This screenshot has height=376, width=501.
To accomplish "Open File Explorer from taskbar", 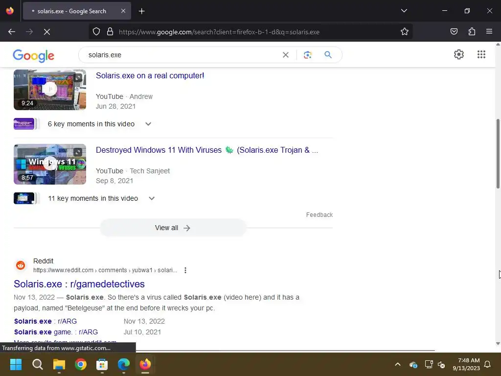I will 59,364.
